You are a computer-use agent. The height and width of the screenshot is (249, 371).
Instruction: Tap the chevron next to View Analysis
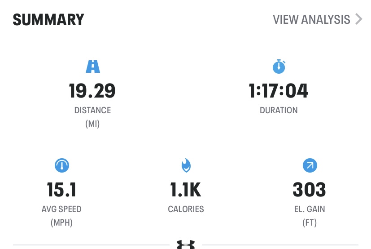[x=359, y=19]
